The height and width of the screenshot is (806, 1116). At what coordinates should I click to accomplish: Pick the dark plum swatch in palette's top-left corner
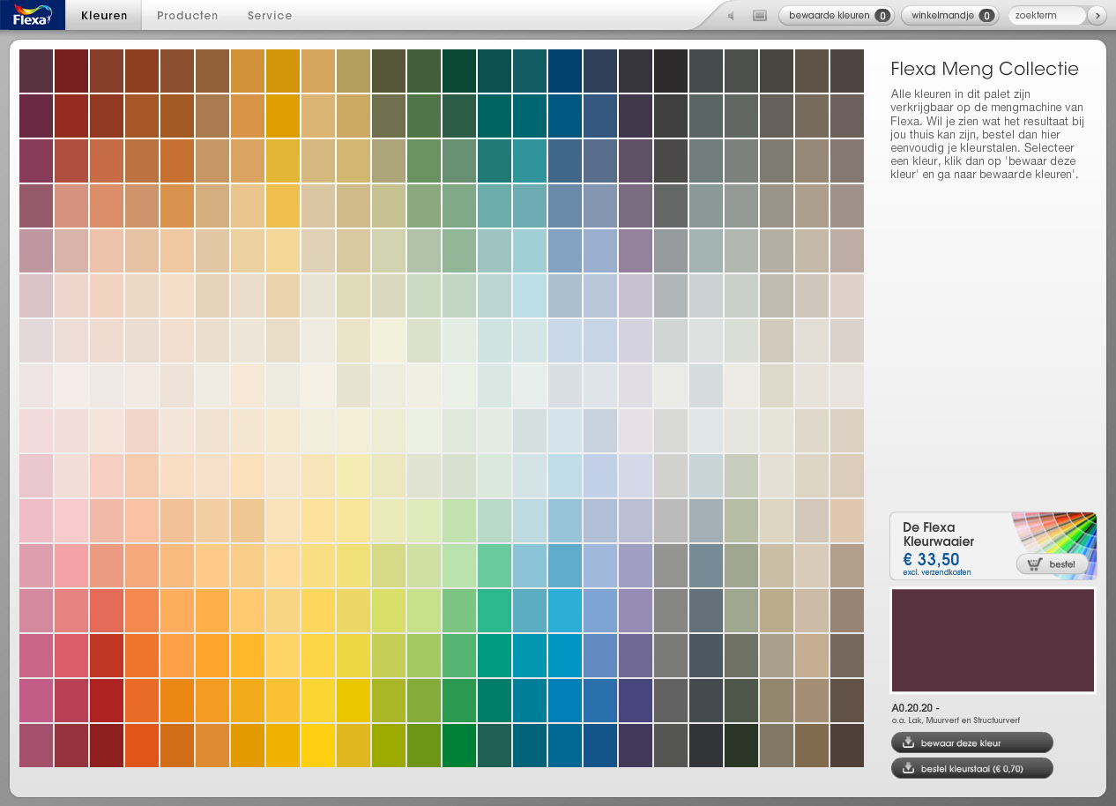pos(36,71)
